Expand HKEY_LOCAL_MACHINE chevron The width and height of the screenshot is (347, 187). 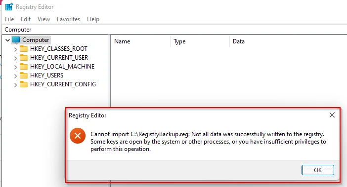click(15, 67)
